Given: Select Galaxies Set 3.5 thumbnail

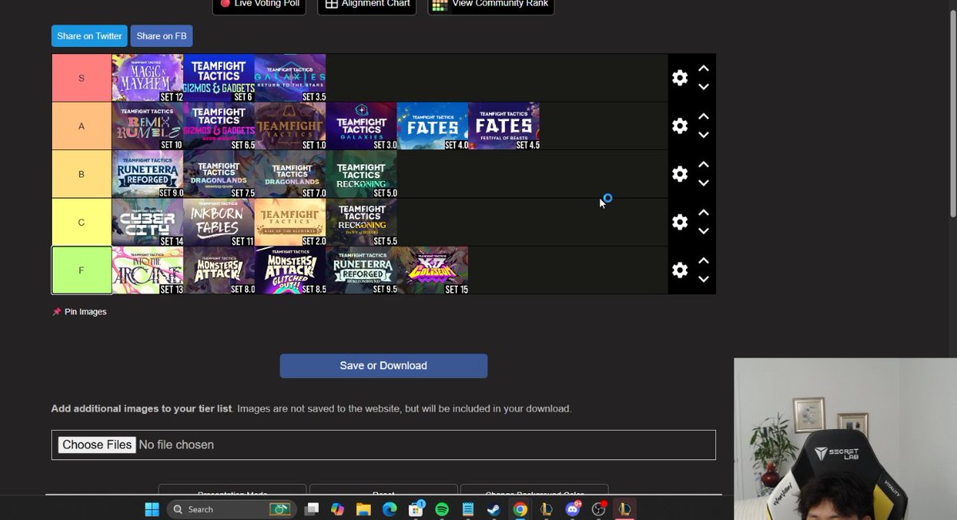Looking at the screenshot, I should tap(290, 78).
